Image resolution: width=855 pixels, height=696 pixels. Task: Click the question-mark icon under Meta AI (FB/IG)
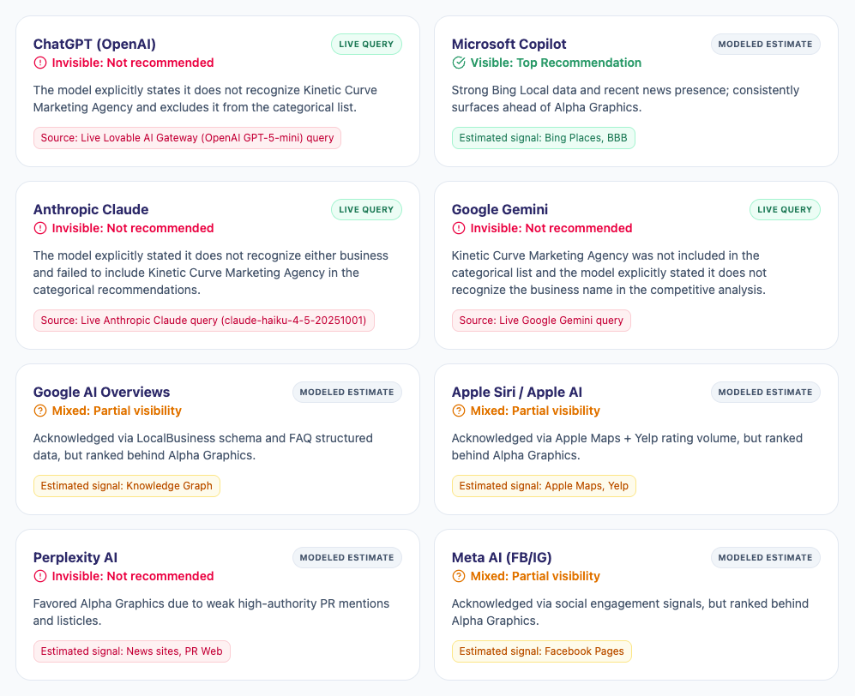pyautogui.click(x=459, y=576)
